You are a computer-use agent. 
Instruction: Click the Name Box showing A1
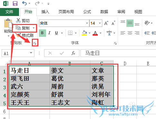coord(16,53)
